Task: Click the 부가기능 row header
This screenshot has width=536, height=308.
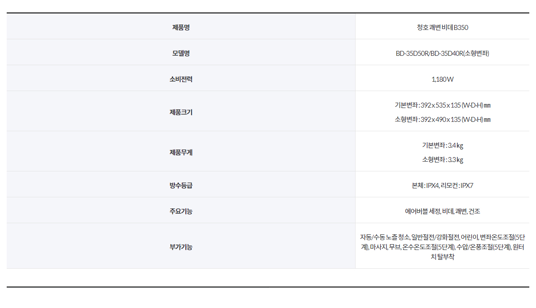Action: (181, 247)
